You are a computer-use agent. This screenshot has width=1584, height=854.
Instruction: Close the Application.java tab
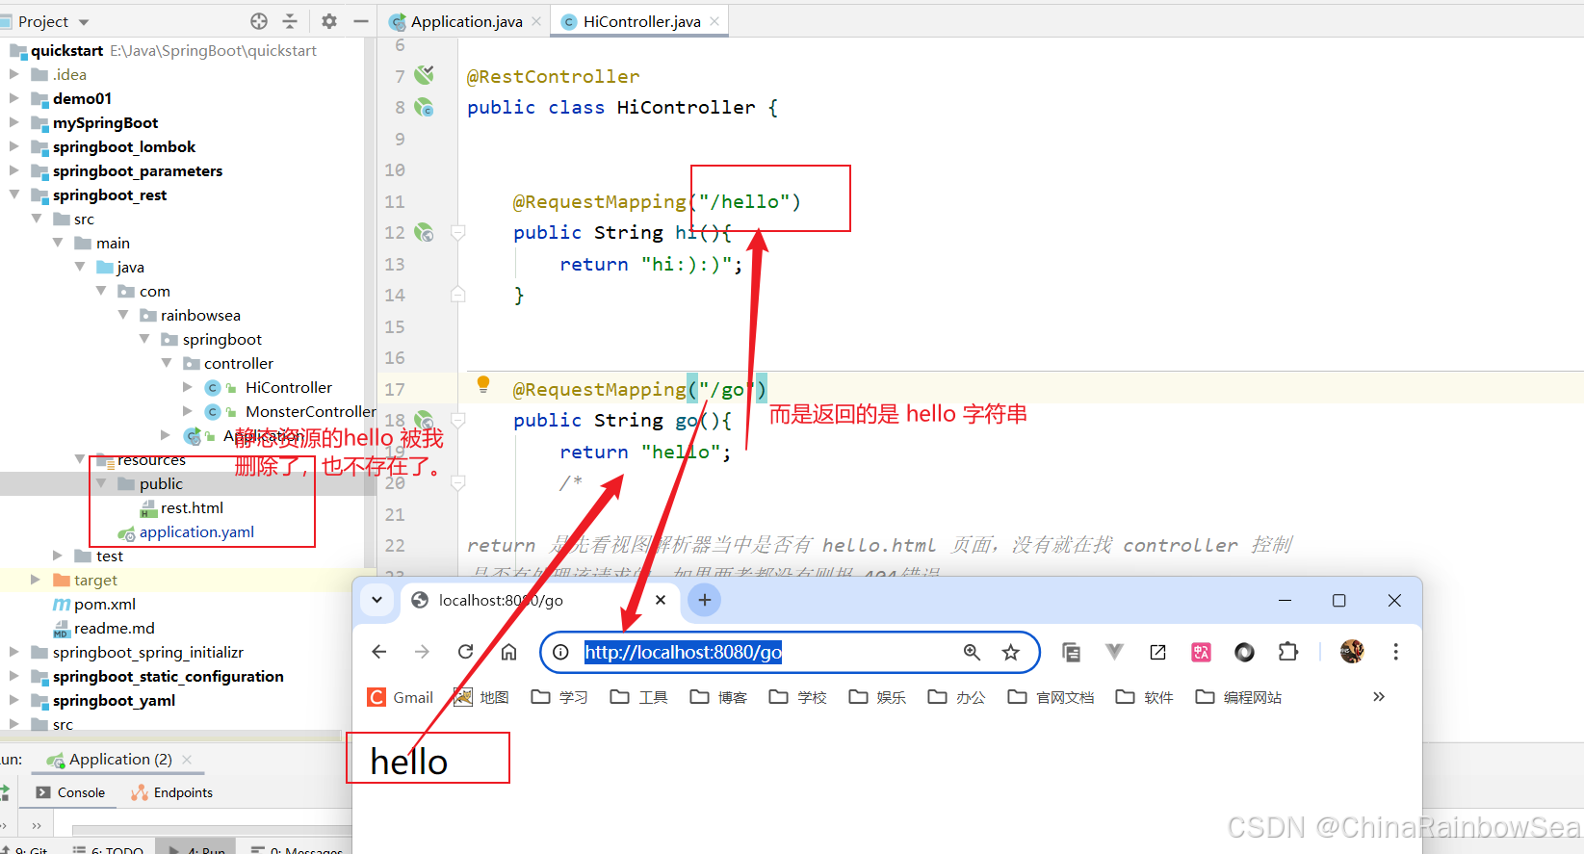coord(536,21)
